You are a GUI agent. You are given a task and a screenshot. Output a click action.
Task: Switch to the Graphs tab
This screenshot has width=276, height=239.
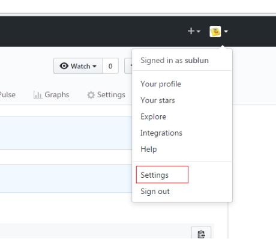point(52,95)
